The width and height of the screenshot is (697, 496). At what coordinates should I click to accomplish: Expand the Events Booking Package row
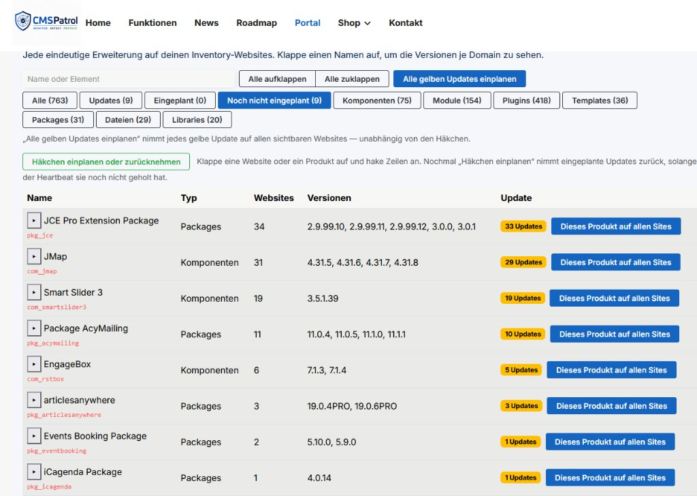pyautogui.click(x=34, y=436)
